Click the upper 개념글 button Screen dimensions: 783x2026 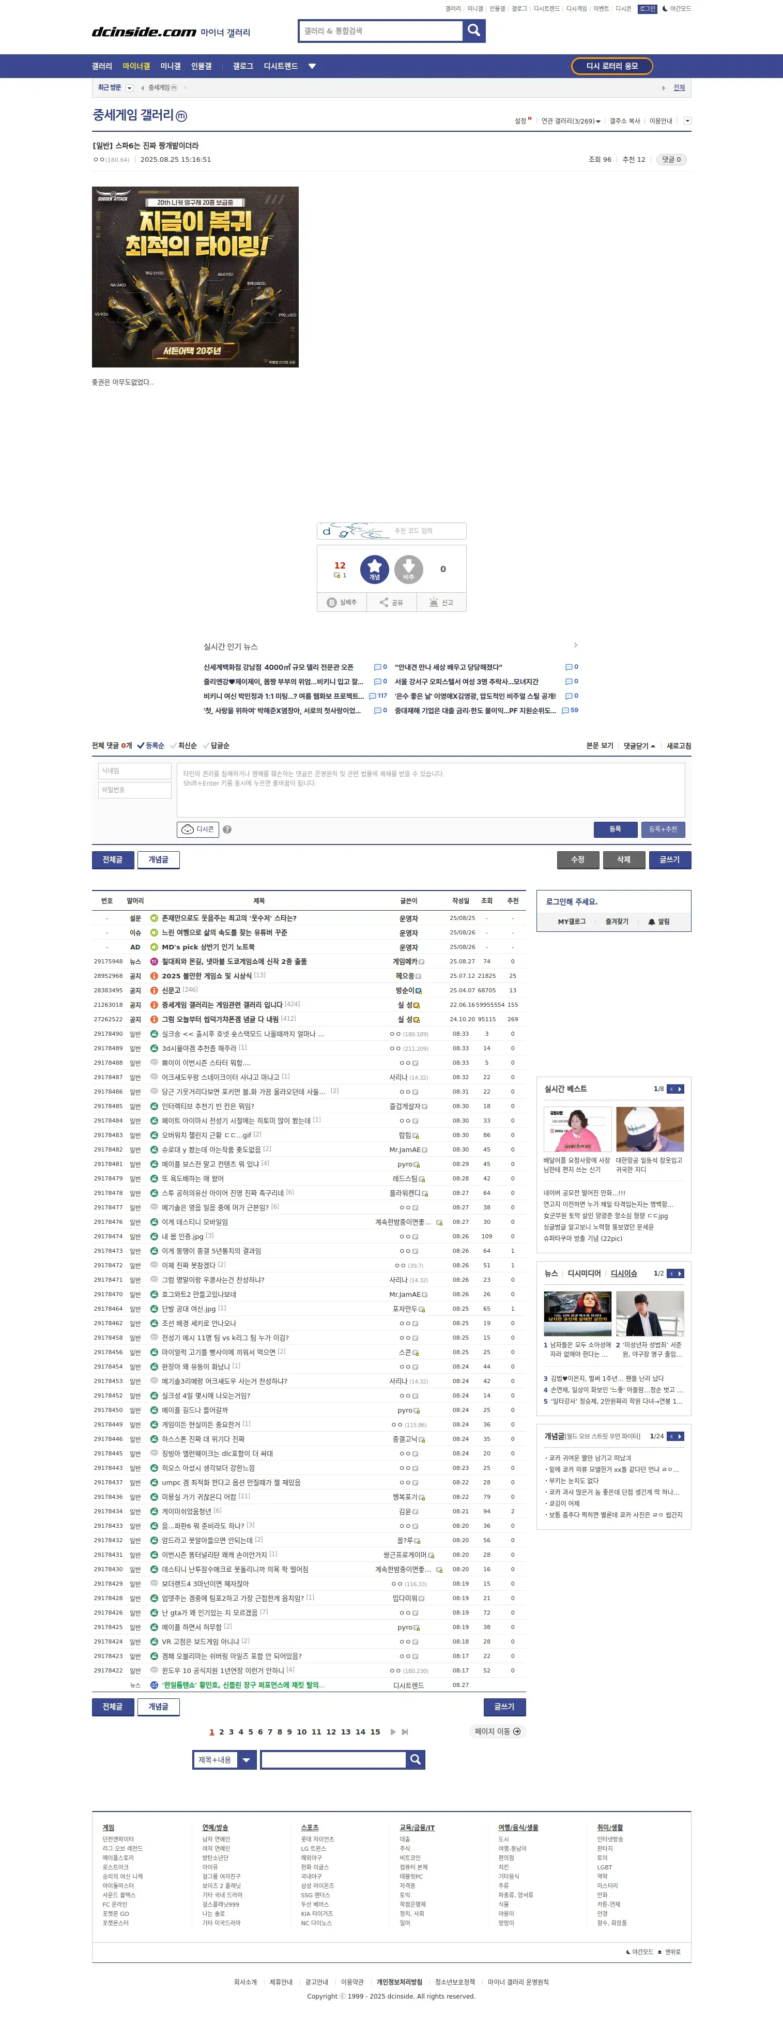coord(159,859)
